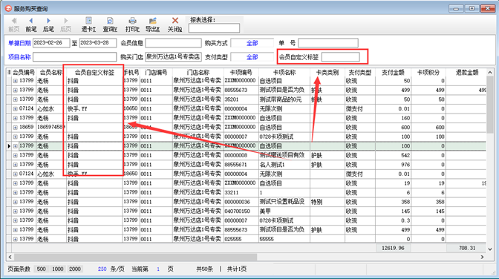Click the grid's scroll-down arrow
499x279 pixels.
tap(490, 249)
